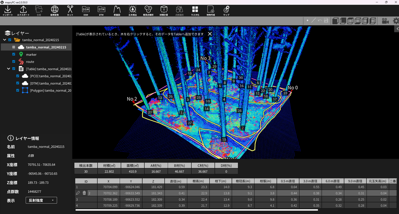The width and height of the screenshot is (399, 214).
Task: Select the [DTM] tamba_normal layer
Action: (51, 83)
